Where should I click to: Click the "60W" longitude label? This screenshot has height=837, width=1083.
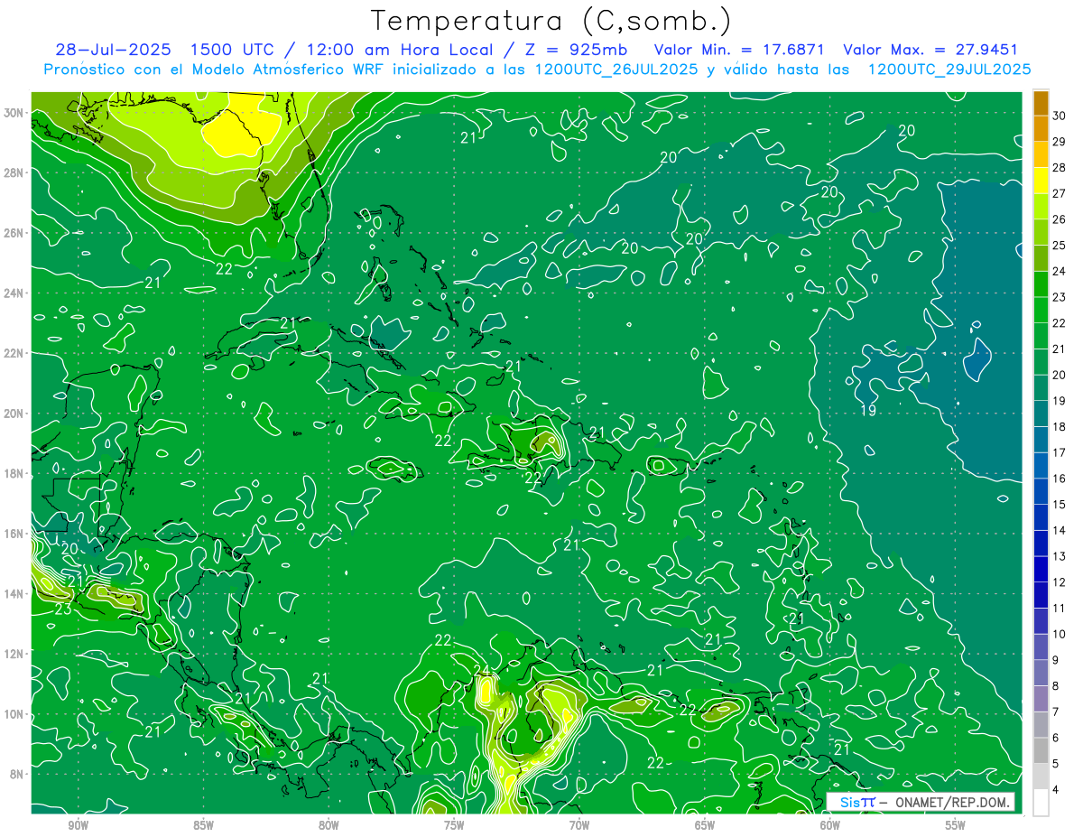click(830, 825)
